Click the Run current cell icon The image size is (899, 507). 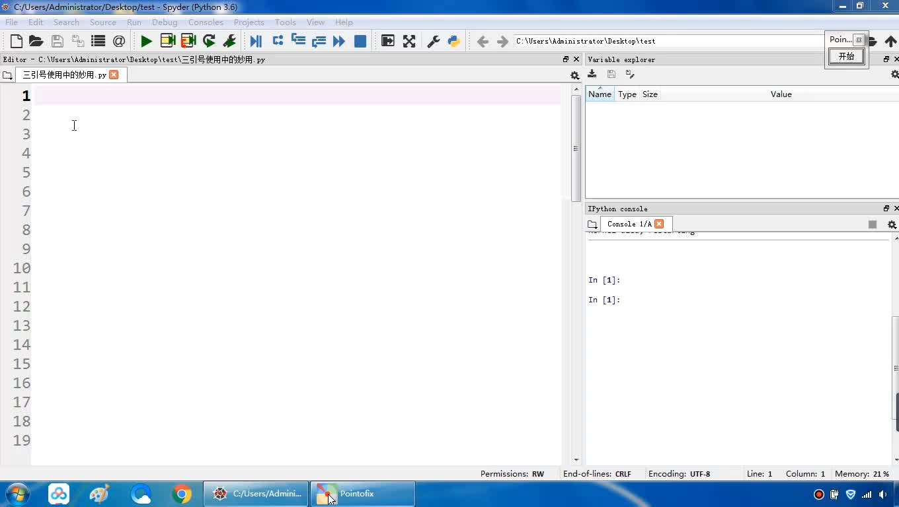(168, 41)
